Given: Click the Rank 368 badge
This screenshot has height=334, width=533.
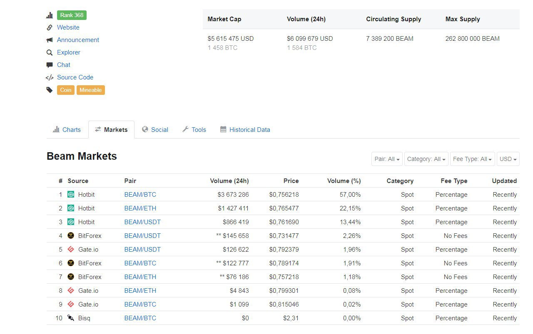Looking at the screenshot, I should coord(72,15).
